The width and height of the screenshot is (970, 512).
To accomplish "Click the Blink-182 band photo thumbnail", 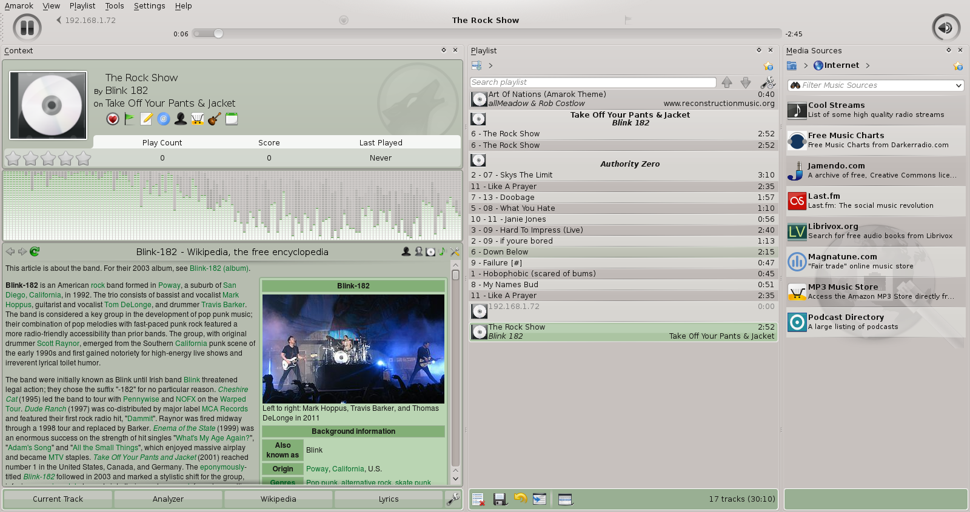I will [353, 349].
